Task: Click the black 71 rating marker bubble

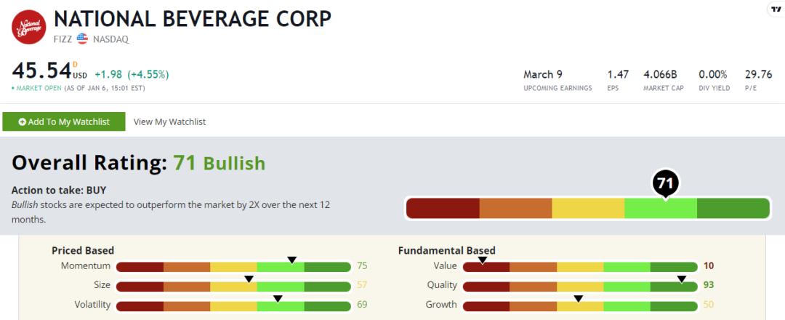Action: (x=665, y=183)
